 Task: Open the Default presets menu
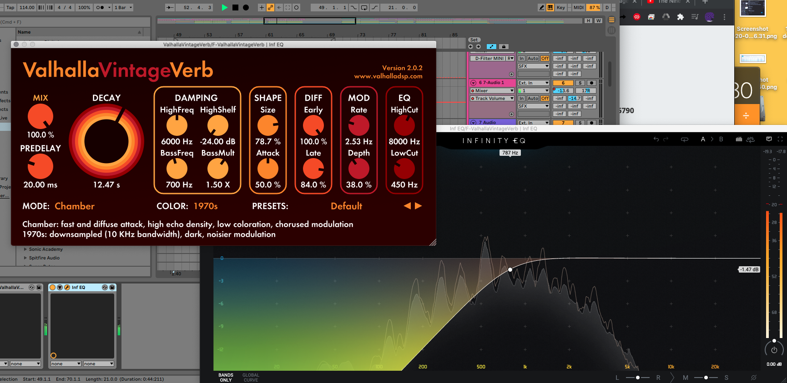coord(346,206)
